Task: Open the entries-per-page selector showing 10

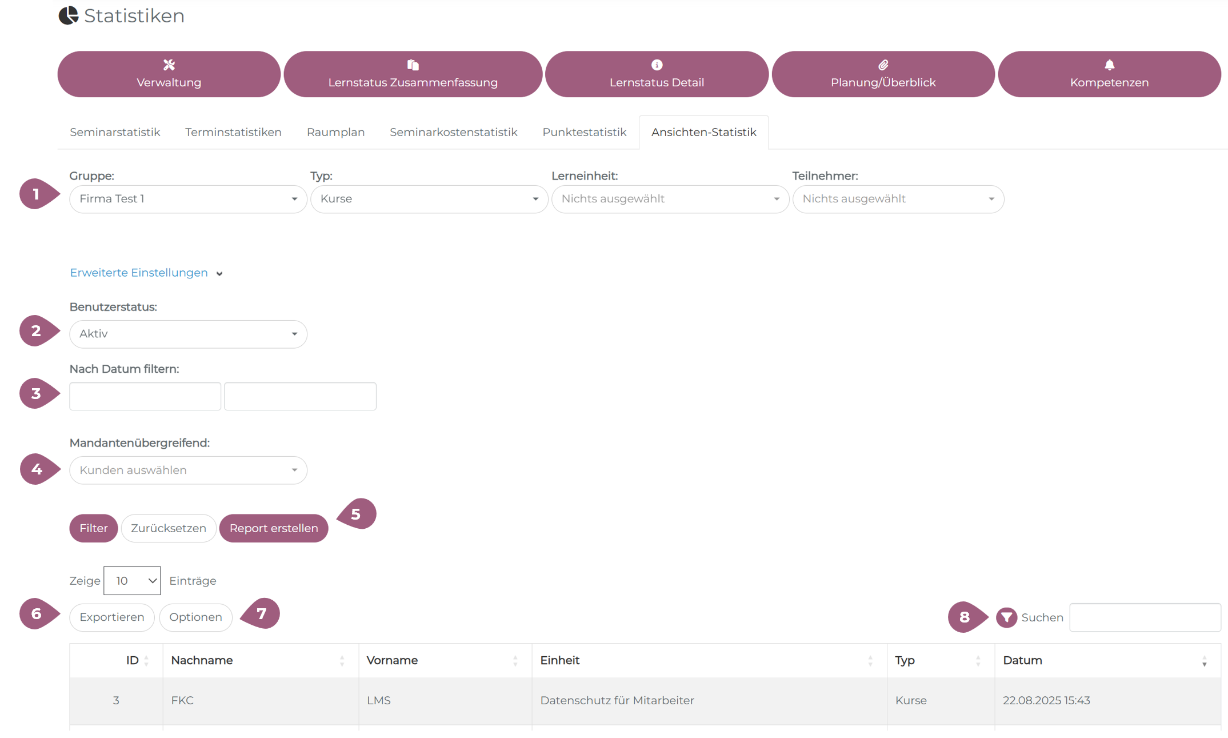Action: tap(132, 581)
